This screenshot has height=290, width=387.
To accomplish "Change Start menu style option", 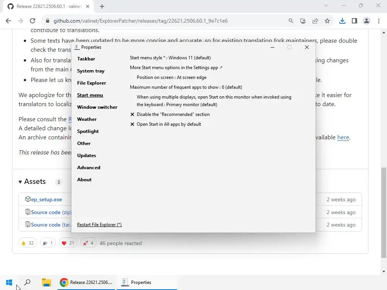I will point(170,58).
